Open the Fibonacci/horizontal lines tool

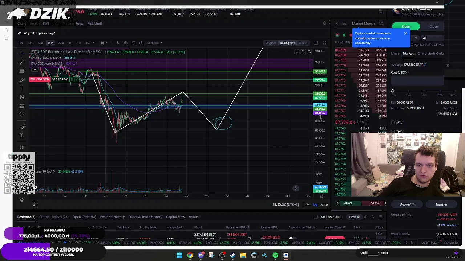tap(22, 71)
